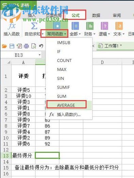Click the cell 评委10

click(23, 96)
